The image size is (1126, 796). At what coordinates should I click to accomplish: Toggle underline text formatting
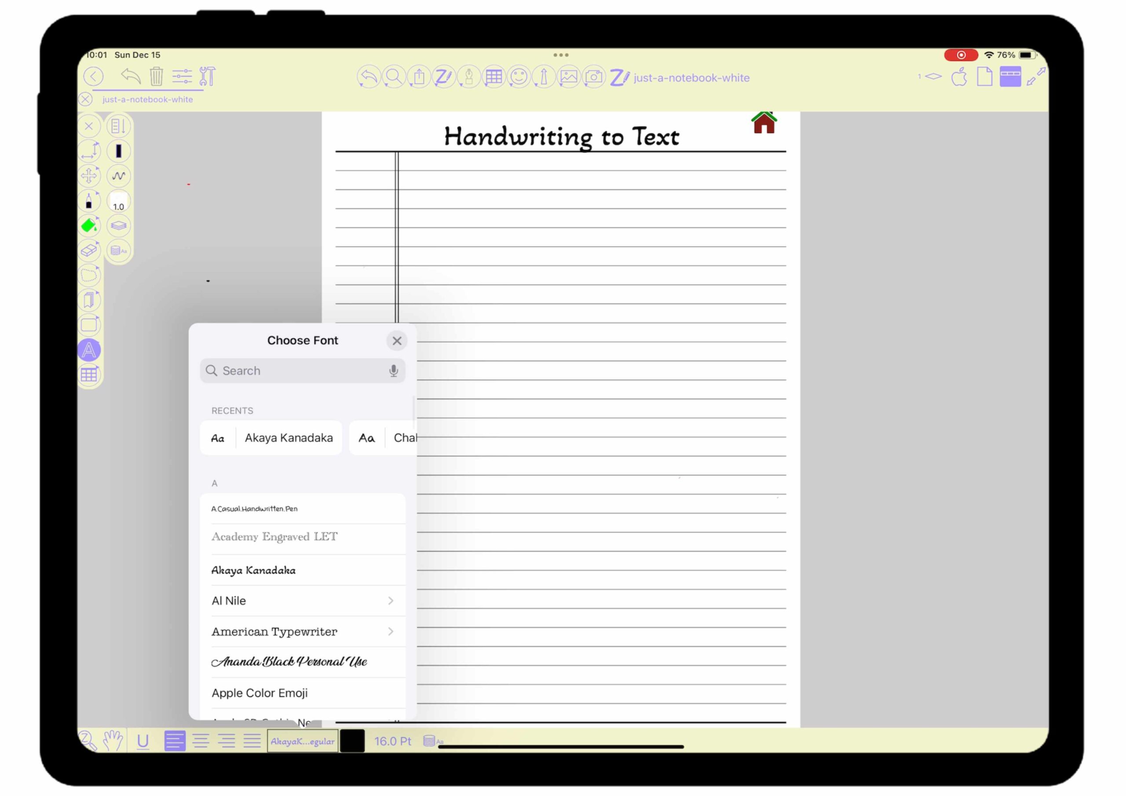(143, 741)
